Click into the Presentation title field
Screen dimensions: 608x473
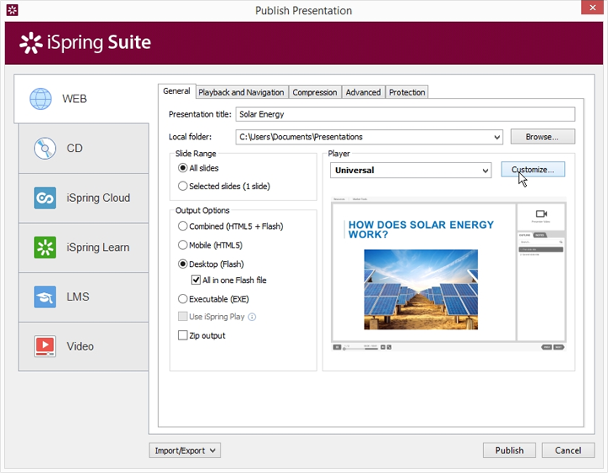[405, 114]
